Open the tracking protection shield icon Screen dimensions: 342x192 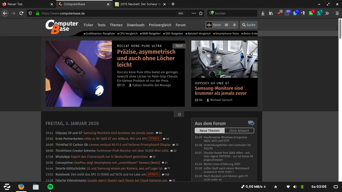(30, 13)
